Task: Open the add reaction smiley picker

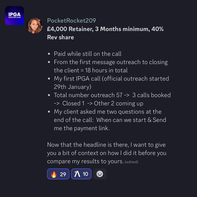Action: pos(100,174)
